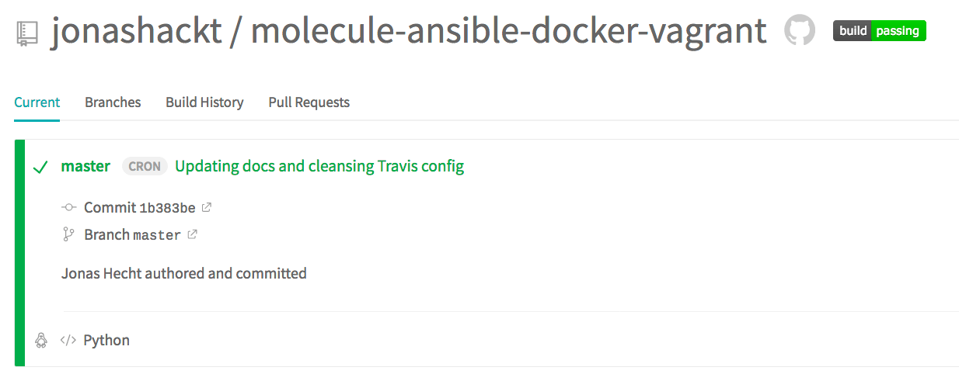Viewport: 959px width, 388px height.
Task: Open external link icon beside Branch master
Action: click(192, 234)
